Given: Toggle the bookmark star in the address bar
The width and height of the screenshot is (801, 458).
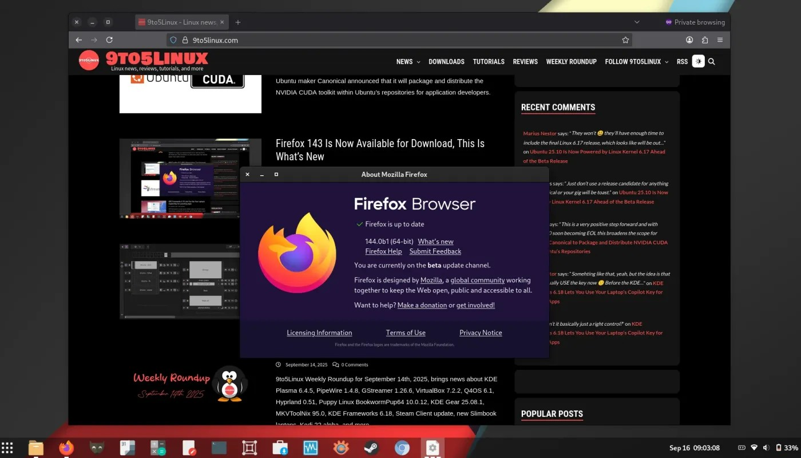Looking at the screenshot, I should [x=625, y=40].
